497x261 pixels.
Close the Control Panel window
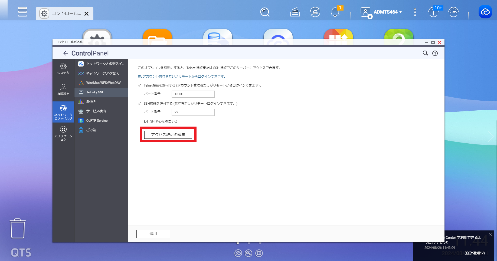pos(440,42)
